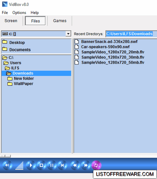Screen dimensions: 157x179
Task: Click the folder icon beside Desktop
Action: click(5, 42)
